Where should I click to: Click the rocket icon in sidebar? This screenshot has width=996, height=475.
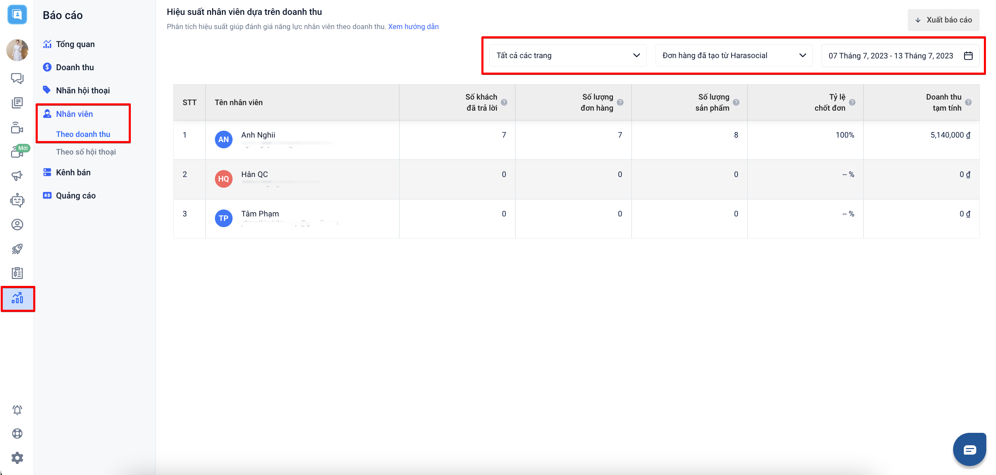[x=17, y=249]
